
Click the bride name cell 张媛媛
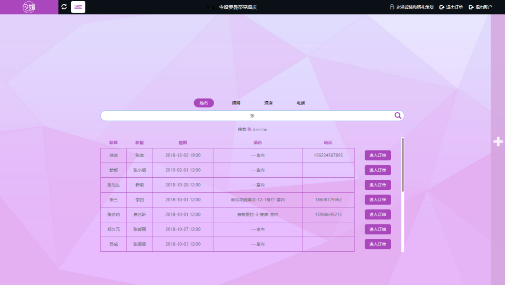[x=140, y=244]
